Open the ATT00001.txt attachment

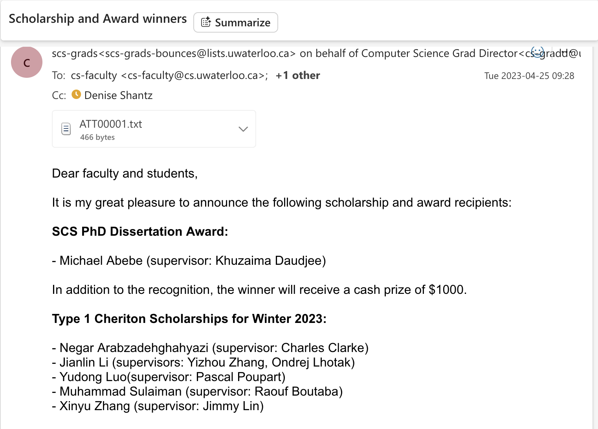tap(111, 124)
